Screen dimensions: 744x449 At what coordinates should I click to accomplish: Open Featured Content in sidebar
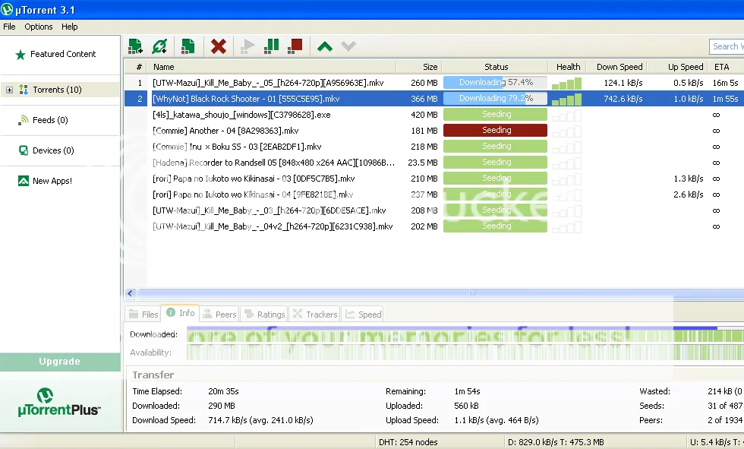click(55, 54)
